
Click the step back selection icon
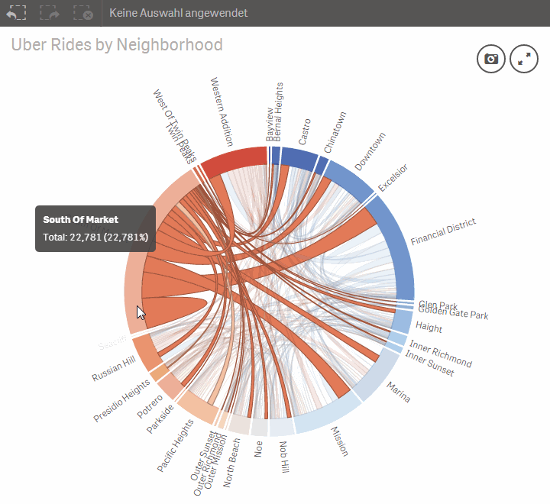(16, 13)
